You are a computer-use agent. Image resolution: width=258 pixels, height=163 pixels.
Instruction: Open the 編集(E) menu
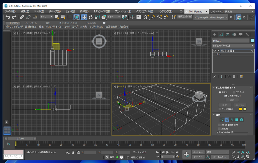(x=25, y=11)
